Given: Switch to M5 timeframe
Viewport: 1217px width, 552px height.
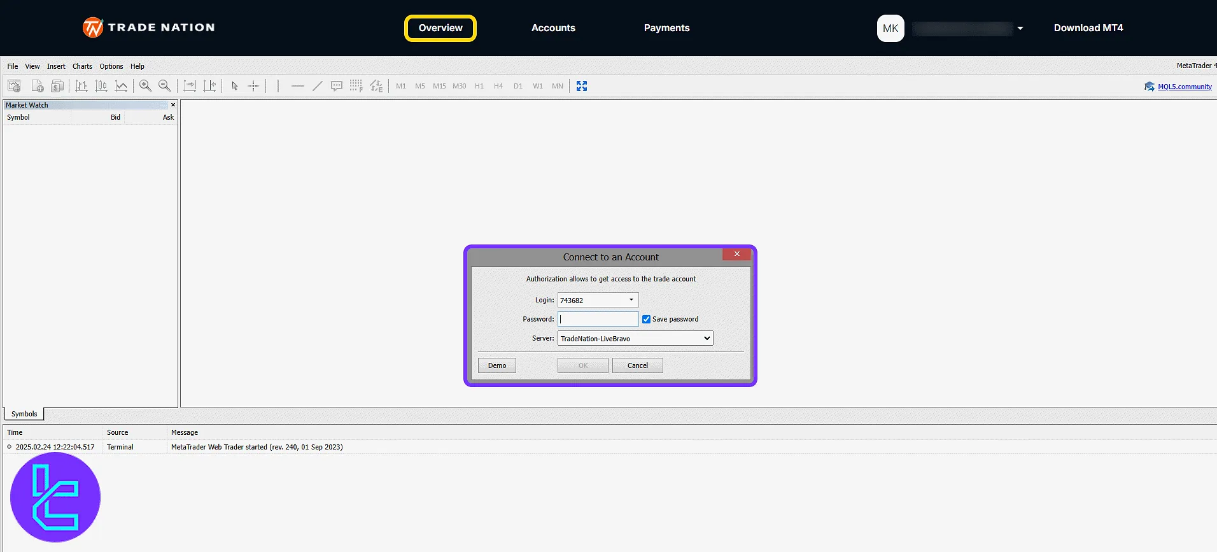Looking at the screenshot, I should point(420,86).
